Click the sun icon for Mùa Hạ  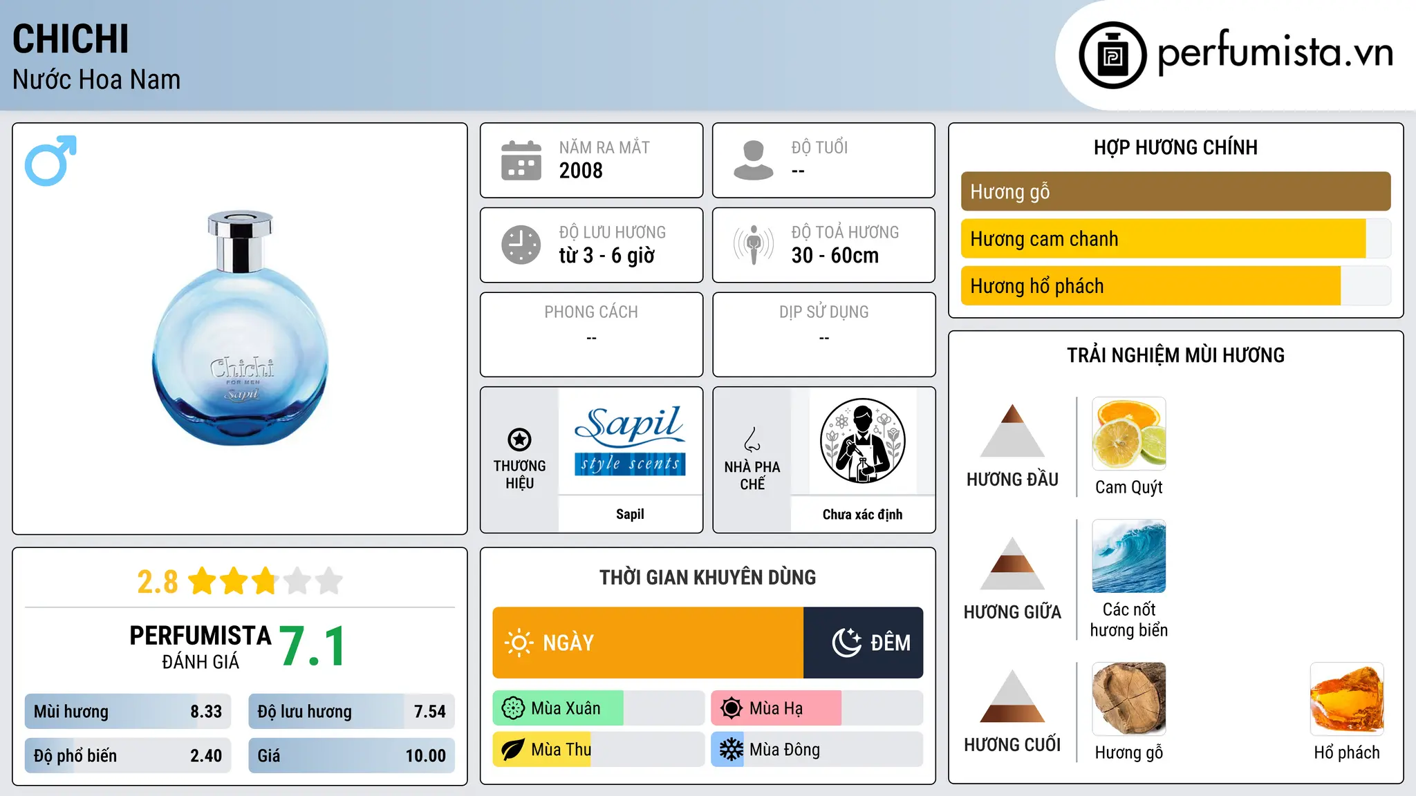tap(732, 708)
